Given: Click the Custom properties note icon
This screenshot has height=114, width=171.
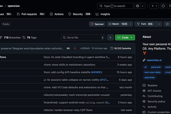Looking at the screenshot, I should tap(144, 112).
